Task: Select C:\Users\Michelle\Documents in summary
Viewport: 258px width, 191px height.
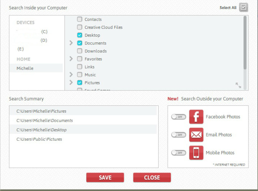Action: (83, 120)
